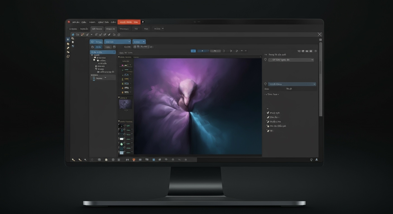Select the purple preview thumbnail left of the canvas
Viewport: 393px width, 214px height.
(x=125, y=104)
